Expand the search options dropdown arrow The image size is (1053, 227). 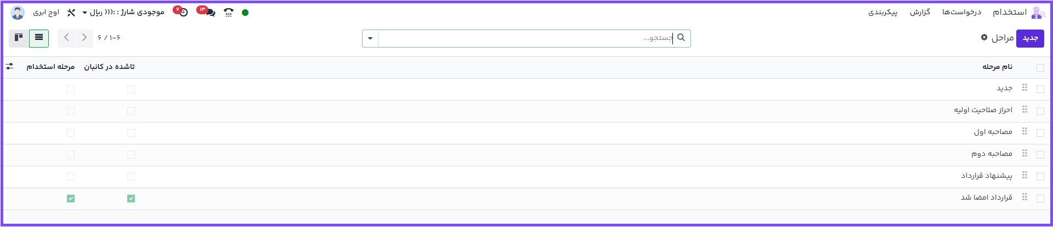(x=370, y=38)
